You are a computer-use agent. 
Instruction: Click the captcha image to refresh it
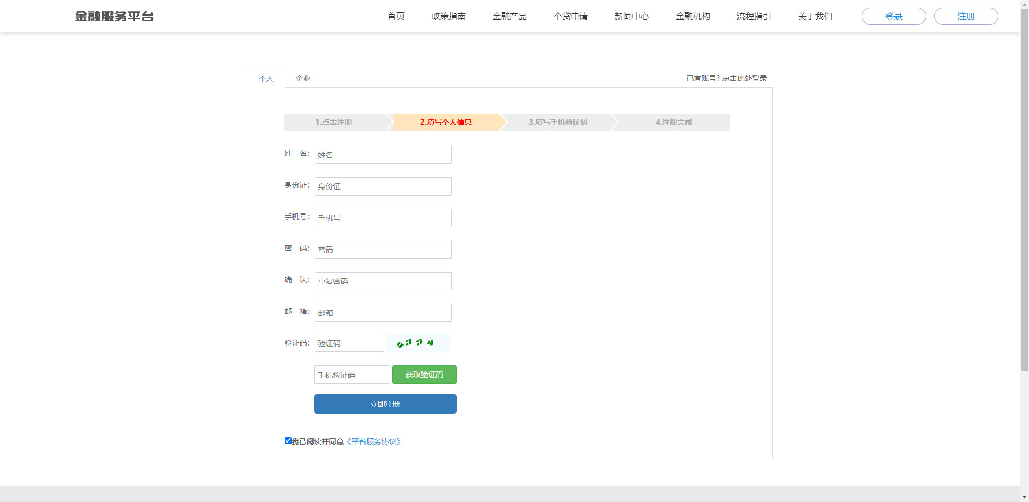(x=419, y=343)
